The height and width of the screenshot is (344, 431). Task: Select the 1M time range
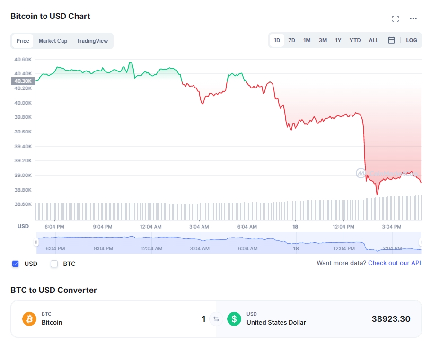point(307,40)
